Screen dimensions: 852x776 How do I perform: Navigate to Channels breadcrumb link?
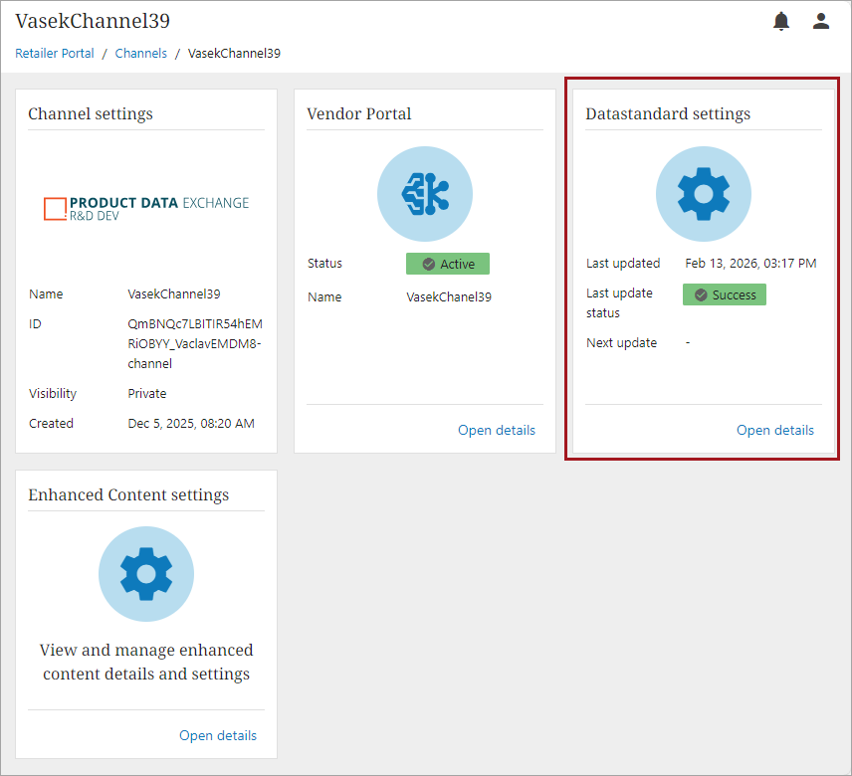click(141, 54)
